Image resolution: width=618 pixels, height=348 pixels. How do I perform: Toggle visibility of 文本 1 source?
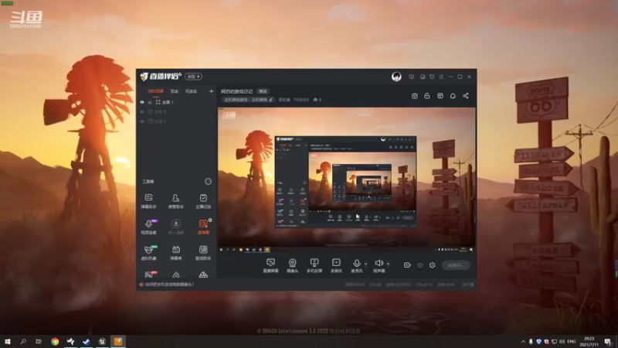(x=142, y=121)
